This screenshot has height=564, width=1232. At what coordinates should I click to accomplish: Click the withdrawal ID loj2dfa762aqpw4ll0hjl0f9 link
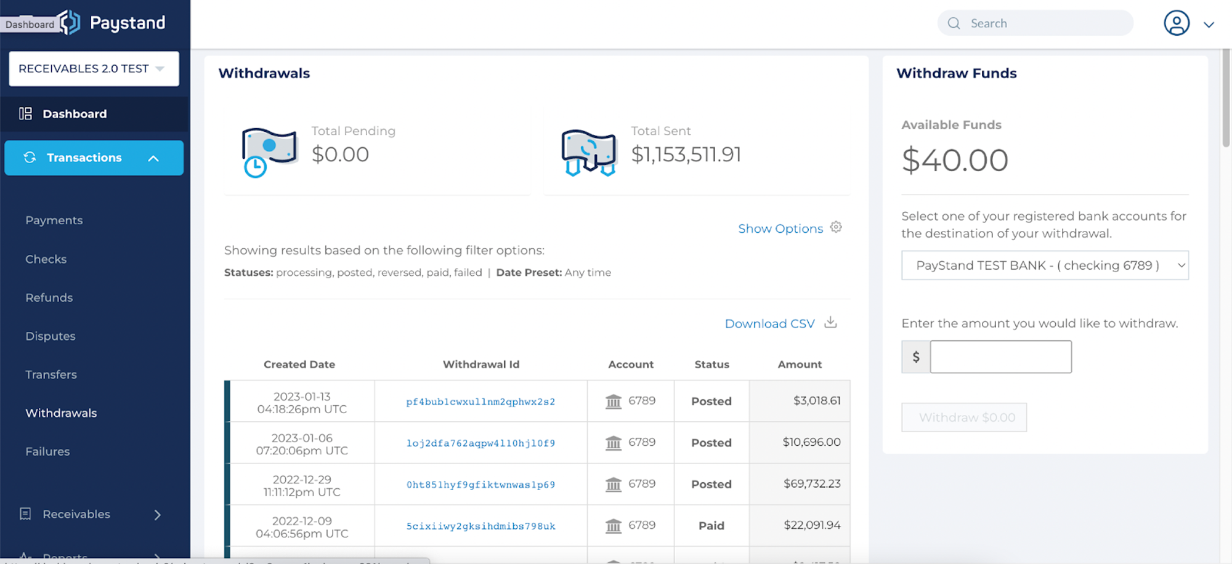point(480,443)
